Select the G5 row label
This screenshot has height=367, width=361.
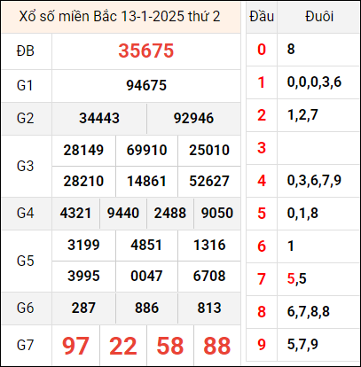tap(26, 262)
